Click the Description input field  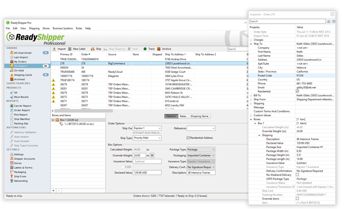tap(201, 173)
